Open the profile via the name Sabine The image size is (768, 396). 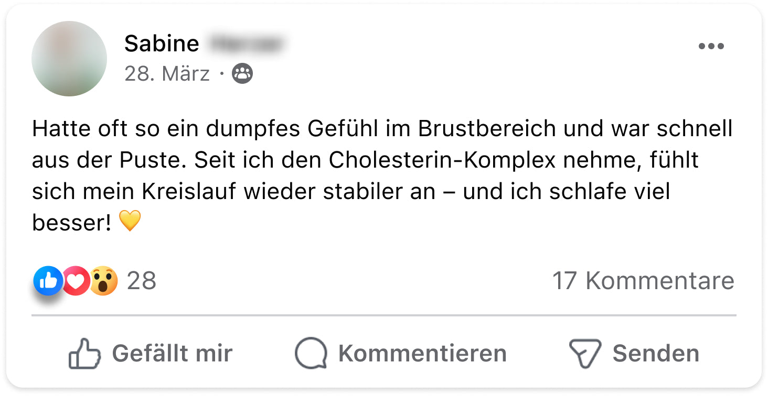coord(162,44)
